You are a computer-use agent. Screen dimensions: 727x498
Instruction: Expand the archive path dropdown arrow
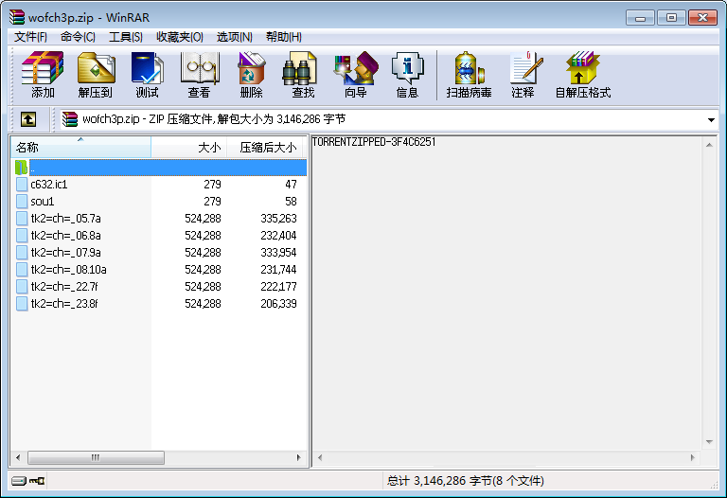711,120
